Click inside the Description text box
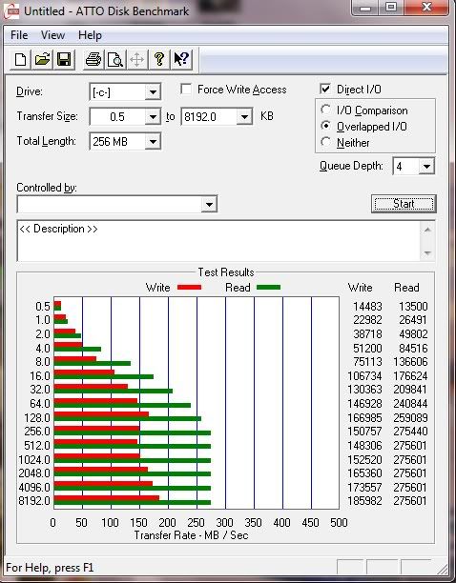The image size is (456, 583). pyautogui.click(x=218, y=241)
